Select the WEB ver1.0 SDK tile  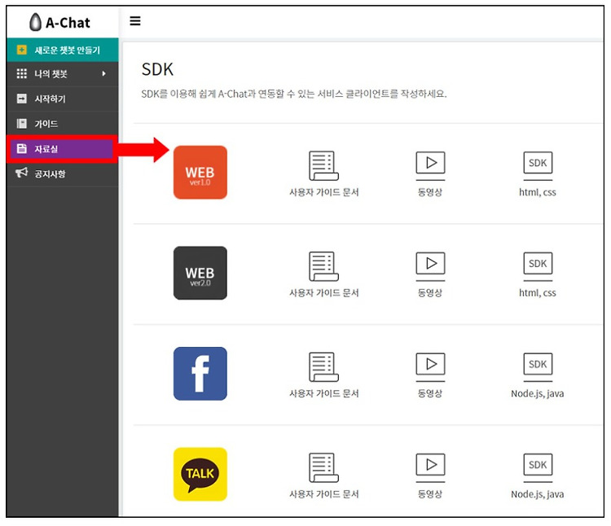pyautogui.click(x=200, y=172)
